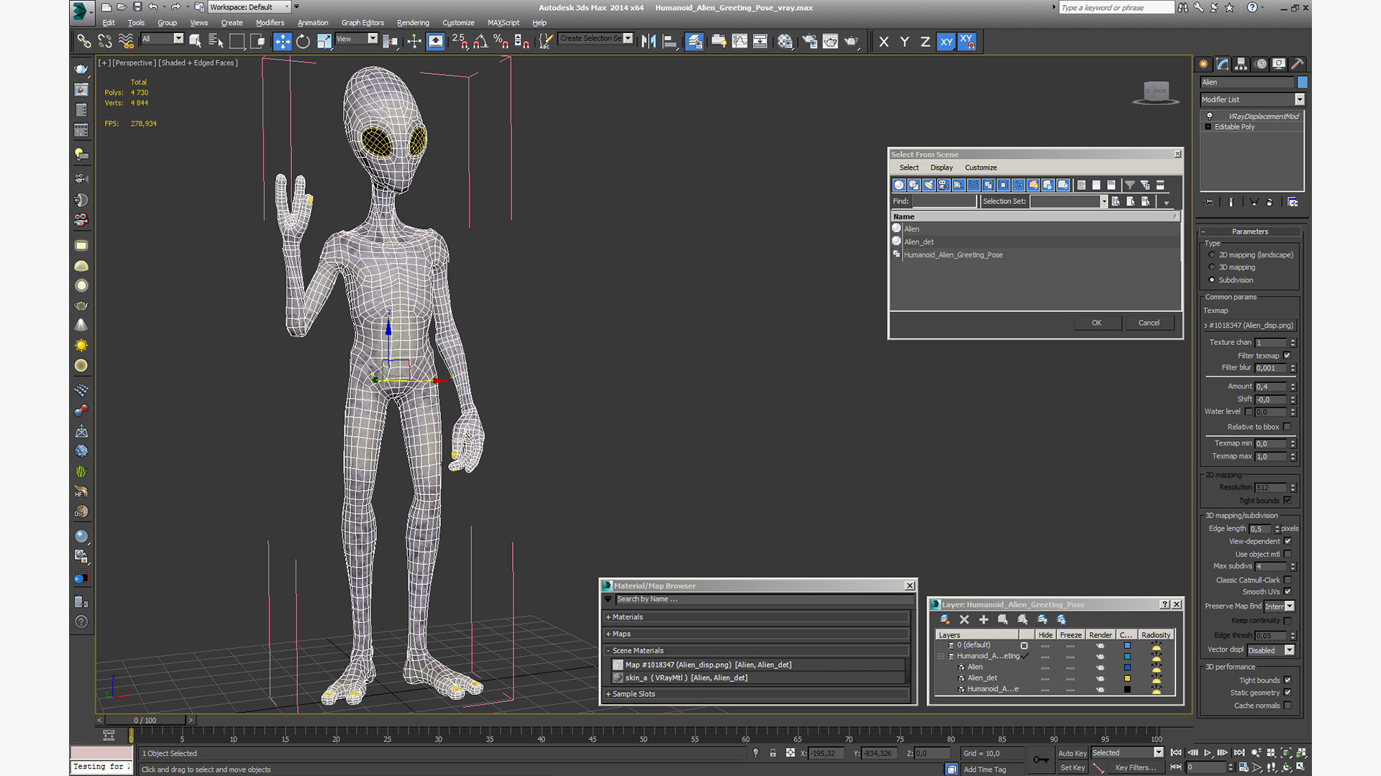Image resolution: width=1381 pixels, height=776 pixels.
Task: Select the Move tool in toolbar
Action: pyautogui.click(x=283, y=42)
